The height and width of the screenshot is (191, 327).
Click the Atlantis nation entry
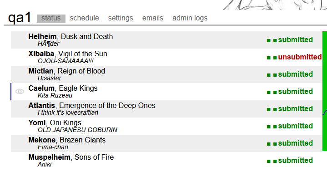41,105
